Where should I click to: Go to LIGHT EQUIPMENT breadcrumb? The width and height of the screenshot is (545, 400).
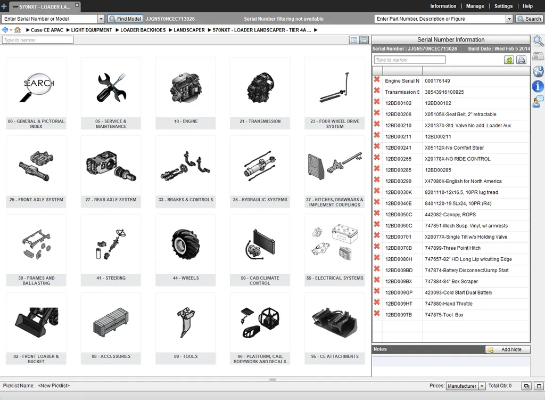tap(92, 30)
